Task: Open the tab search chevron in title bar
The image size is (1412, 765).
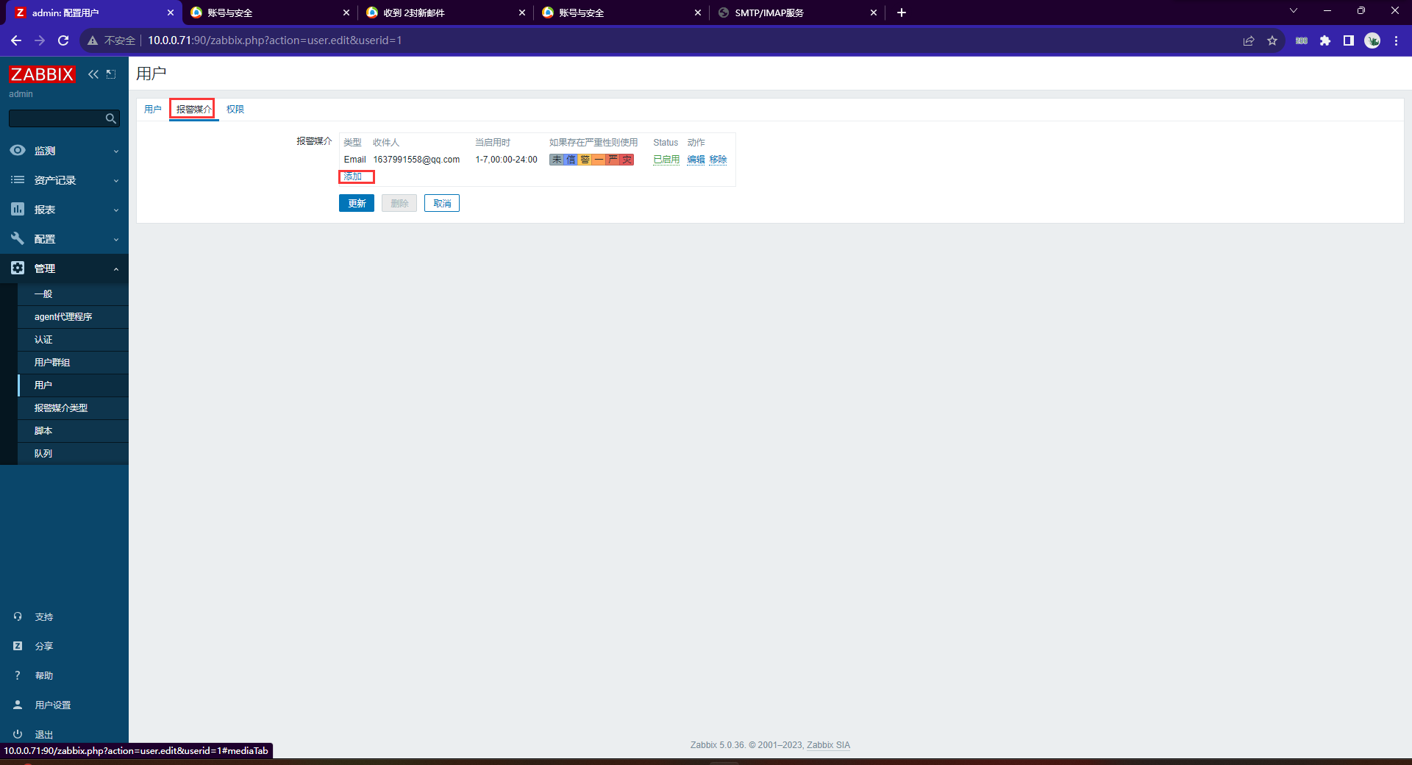Action: tap(1294, 11)
